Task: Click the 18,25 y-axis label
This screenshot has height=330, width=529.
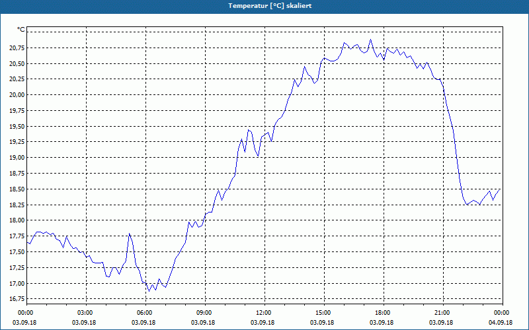Action: tap(17, 205)
